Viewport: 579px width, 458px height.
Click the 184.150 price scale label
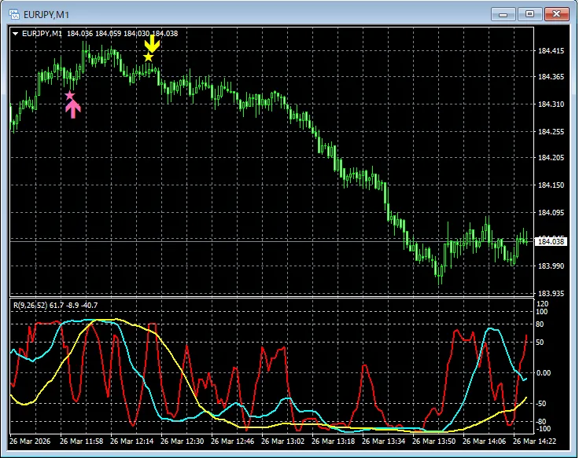(x=551, y=185)
